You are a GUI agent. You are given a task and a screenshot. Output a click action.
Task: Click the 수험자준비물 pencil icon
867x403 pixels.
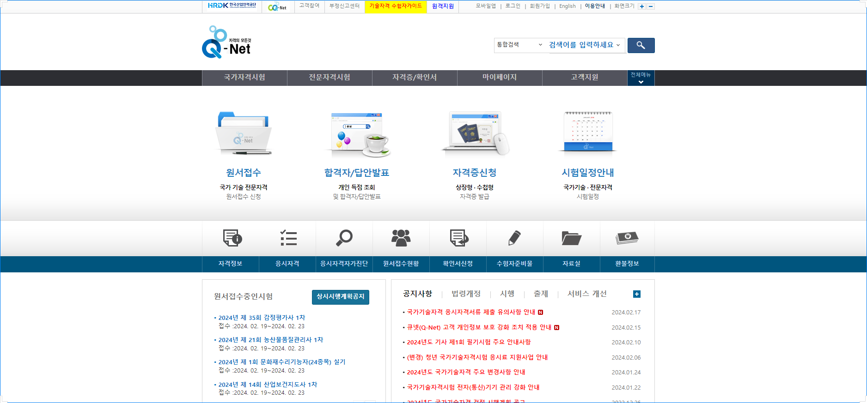click(x=514, y=238)
